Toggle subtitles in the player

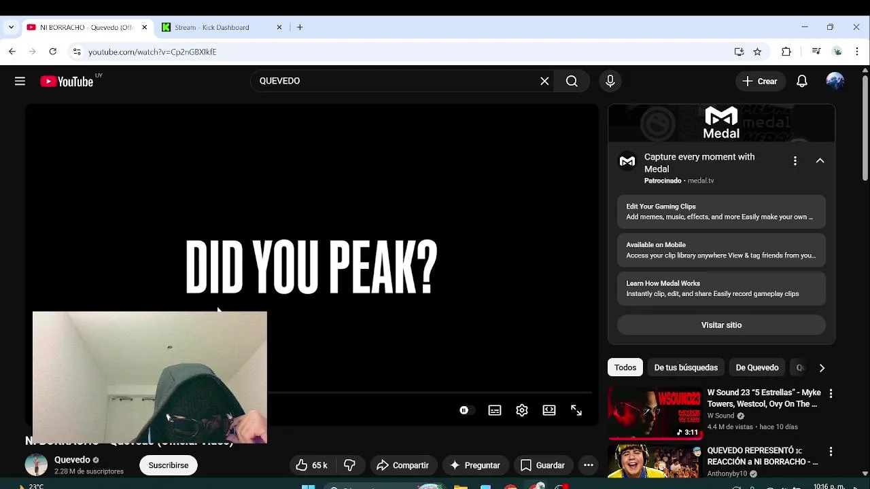coord(495,410)
